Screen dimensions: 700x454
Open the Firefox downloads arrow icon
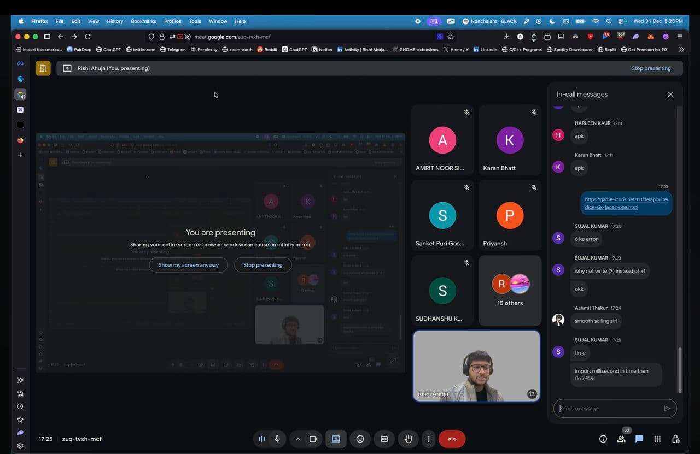click(x=506, y=37)
